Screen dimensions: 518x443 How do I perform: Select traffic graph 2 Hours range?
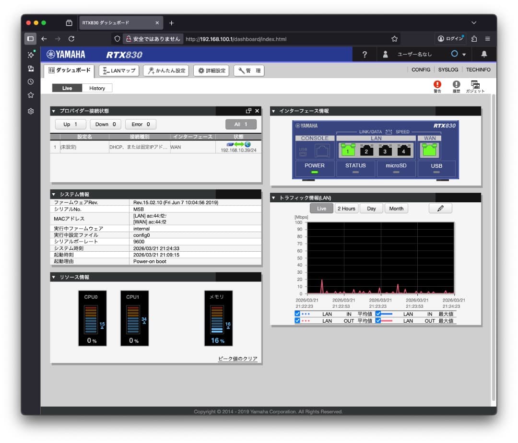click(x=346, y=209)
